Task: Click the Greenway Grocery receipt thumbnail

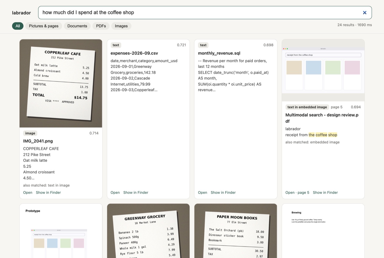Action: point(148,231)
